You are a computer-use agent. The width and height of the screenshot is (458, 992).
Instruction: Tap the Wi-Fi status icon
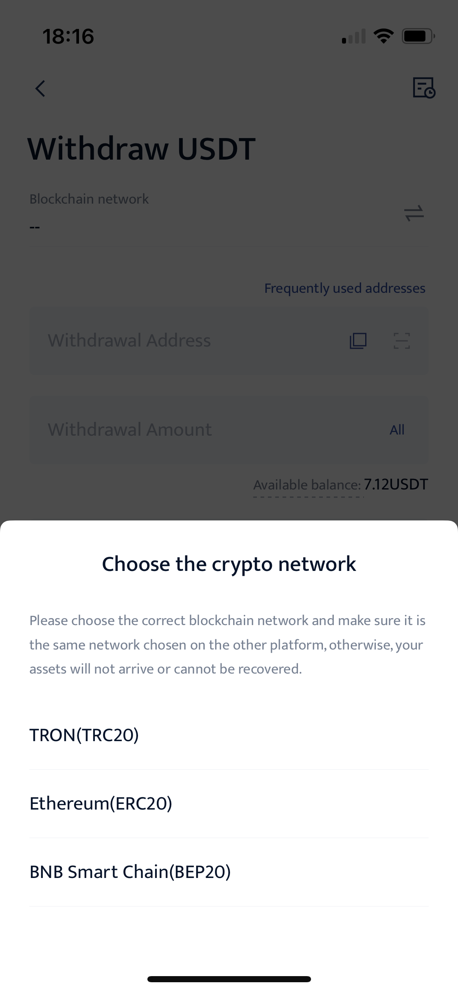coord(383,36)
